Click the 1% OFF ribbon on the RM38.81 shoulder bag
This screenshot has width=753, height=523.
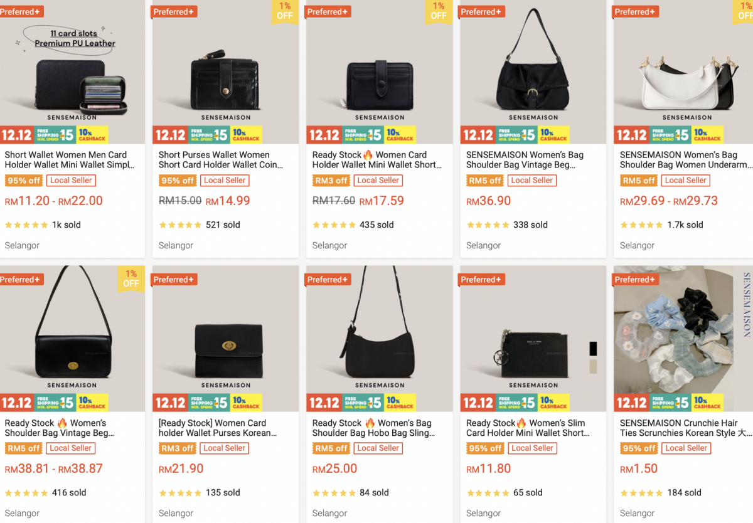131,278
